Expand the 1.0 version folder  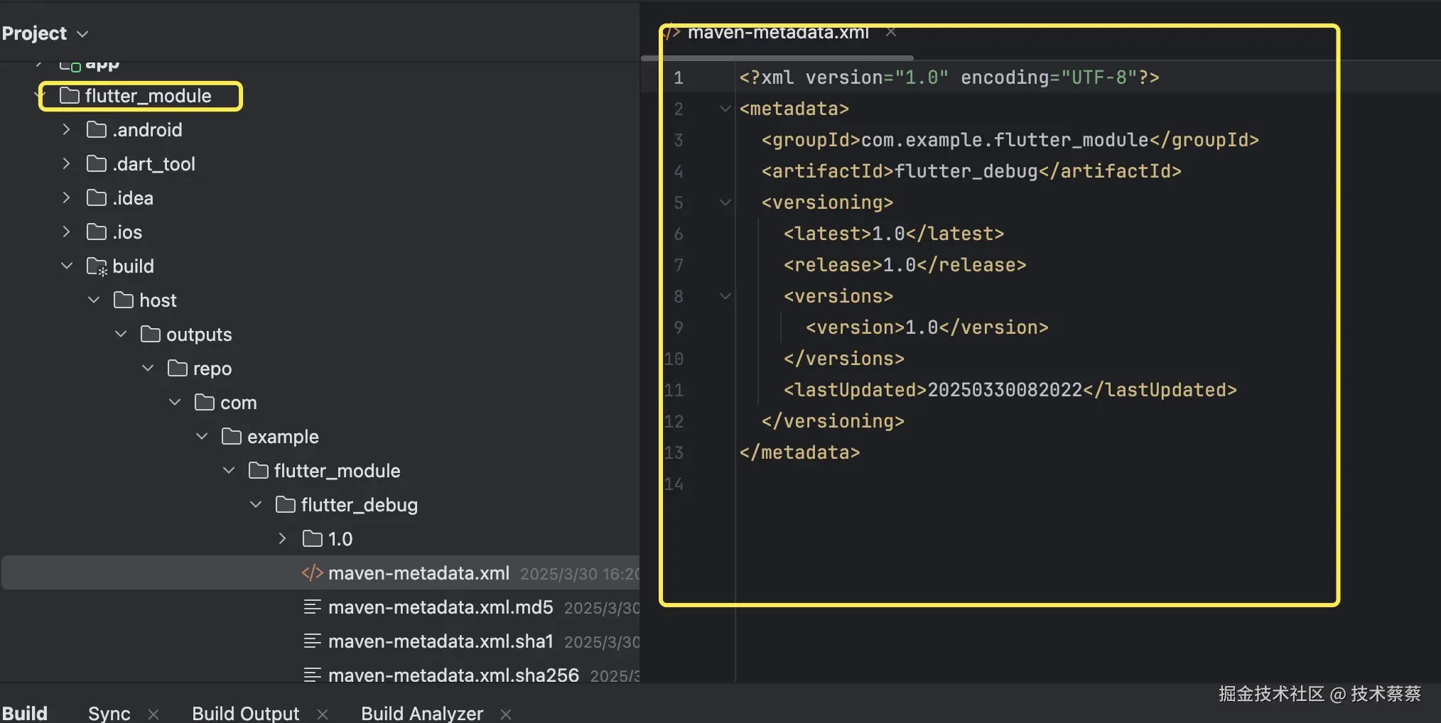[282, 539]
